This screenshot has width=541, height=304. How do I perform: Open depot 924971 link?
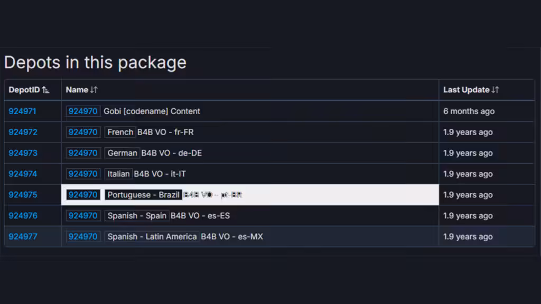pyautogui.click(x=23, y=111)
